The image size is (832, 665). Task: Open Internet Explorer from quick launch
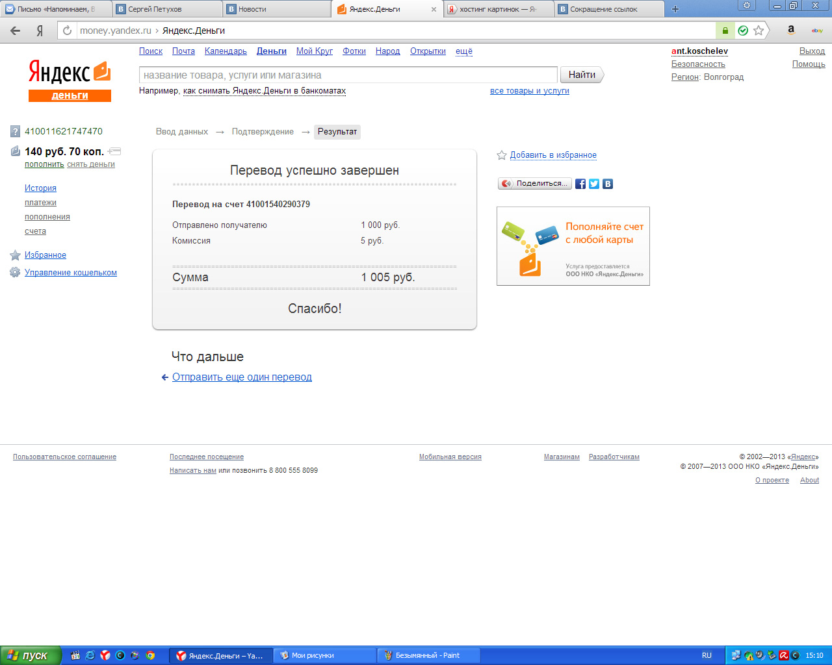[90, 655]
